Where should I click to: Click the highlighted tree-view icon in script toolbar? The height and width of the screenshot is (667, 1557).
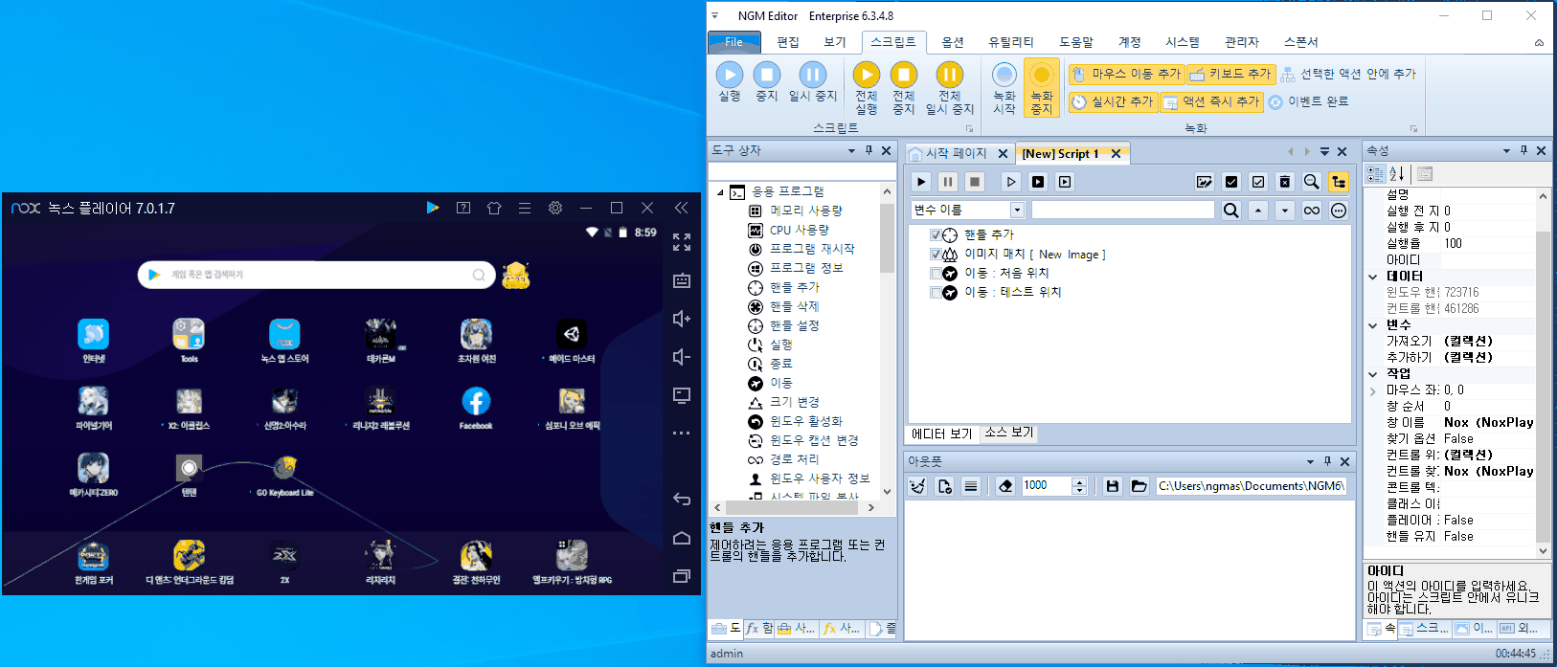(x=1339, y=182)
